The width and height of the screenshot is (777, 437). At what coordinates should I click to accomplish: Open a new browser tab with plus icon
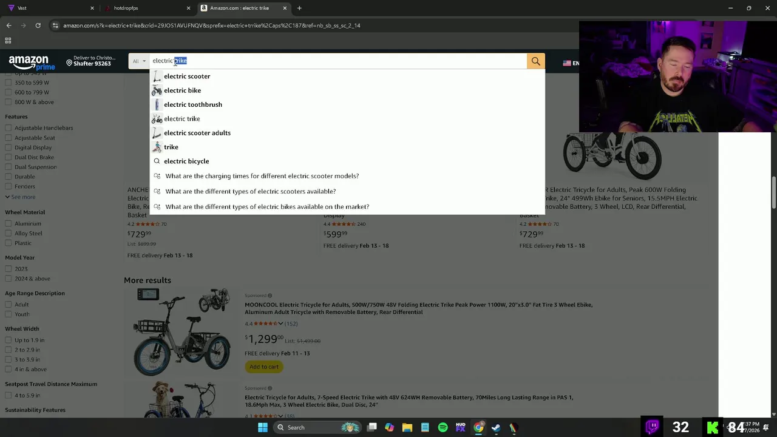(299, 8)
